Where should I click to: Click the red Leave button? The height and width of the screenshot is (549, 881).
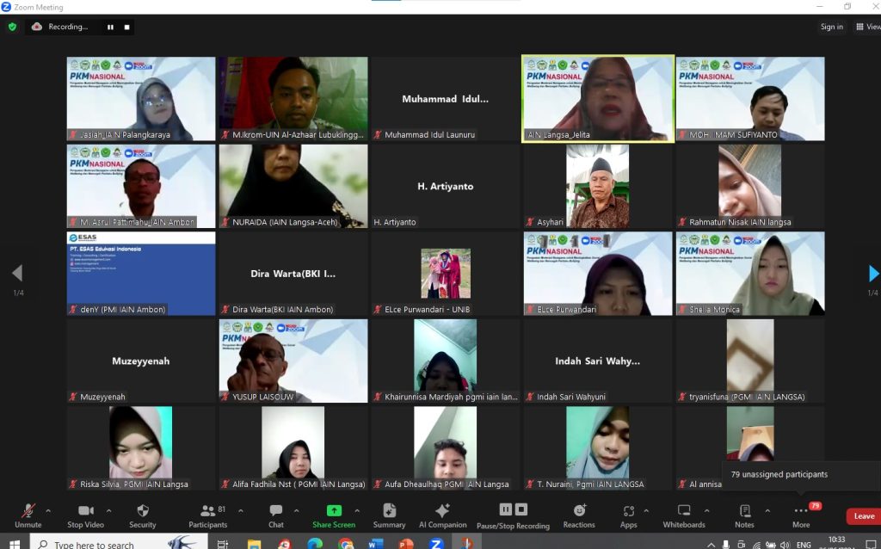pyautogui.click(x=863, y=516)
